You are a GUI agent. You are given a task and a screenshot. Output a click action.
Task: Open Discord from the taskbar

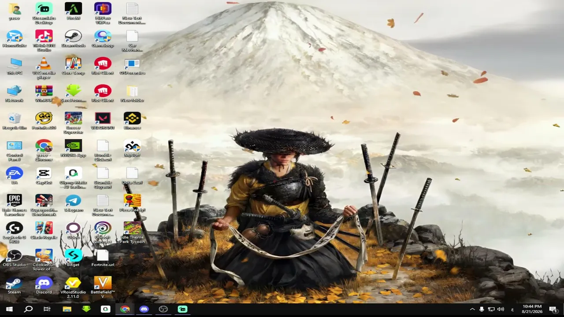click(x=144, y=309)
